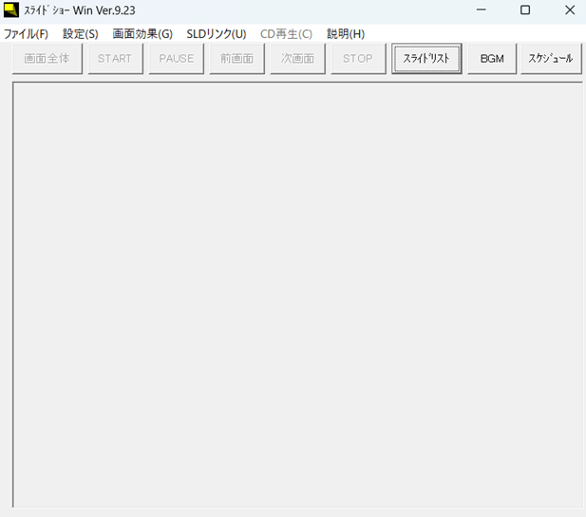Screen dimensions: 586x517
Task: Open the BGM settings button
Action: pyautogui.click(x=492, y=58)
